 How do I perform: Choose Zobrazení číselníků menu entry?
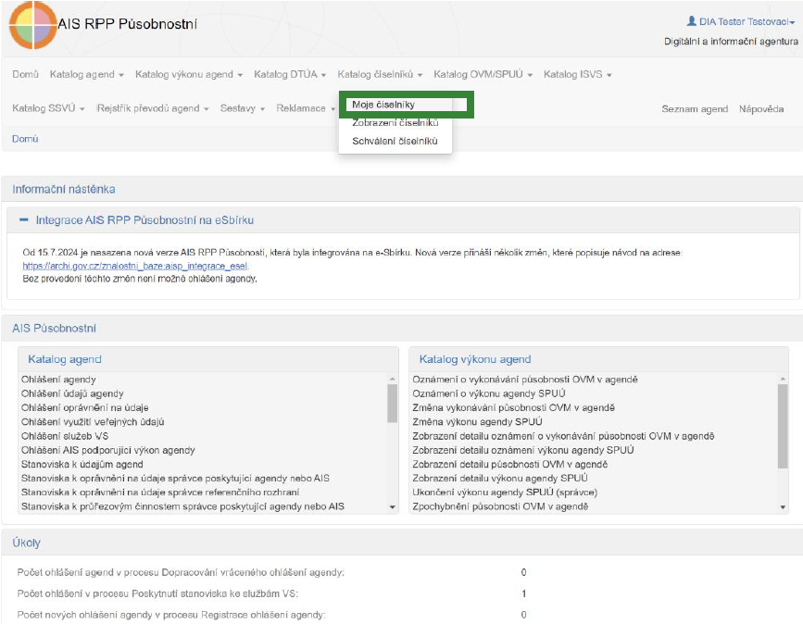click(395, 123)
